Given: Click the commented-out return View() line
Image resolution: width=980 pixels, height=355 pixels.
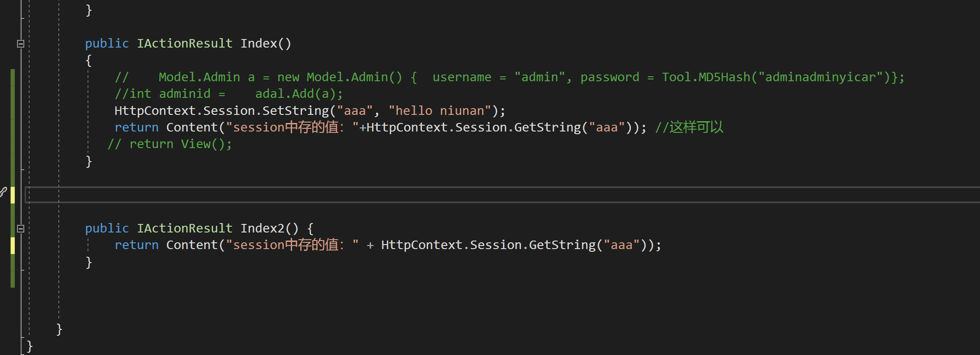Looking at the screenshot, I should pos(171,144).
